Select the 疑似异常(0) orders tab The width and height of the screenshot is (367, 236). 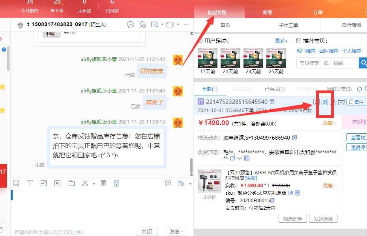[339, 89]
